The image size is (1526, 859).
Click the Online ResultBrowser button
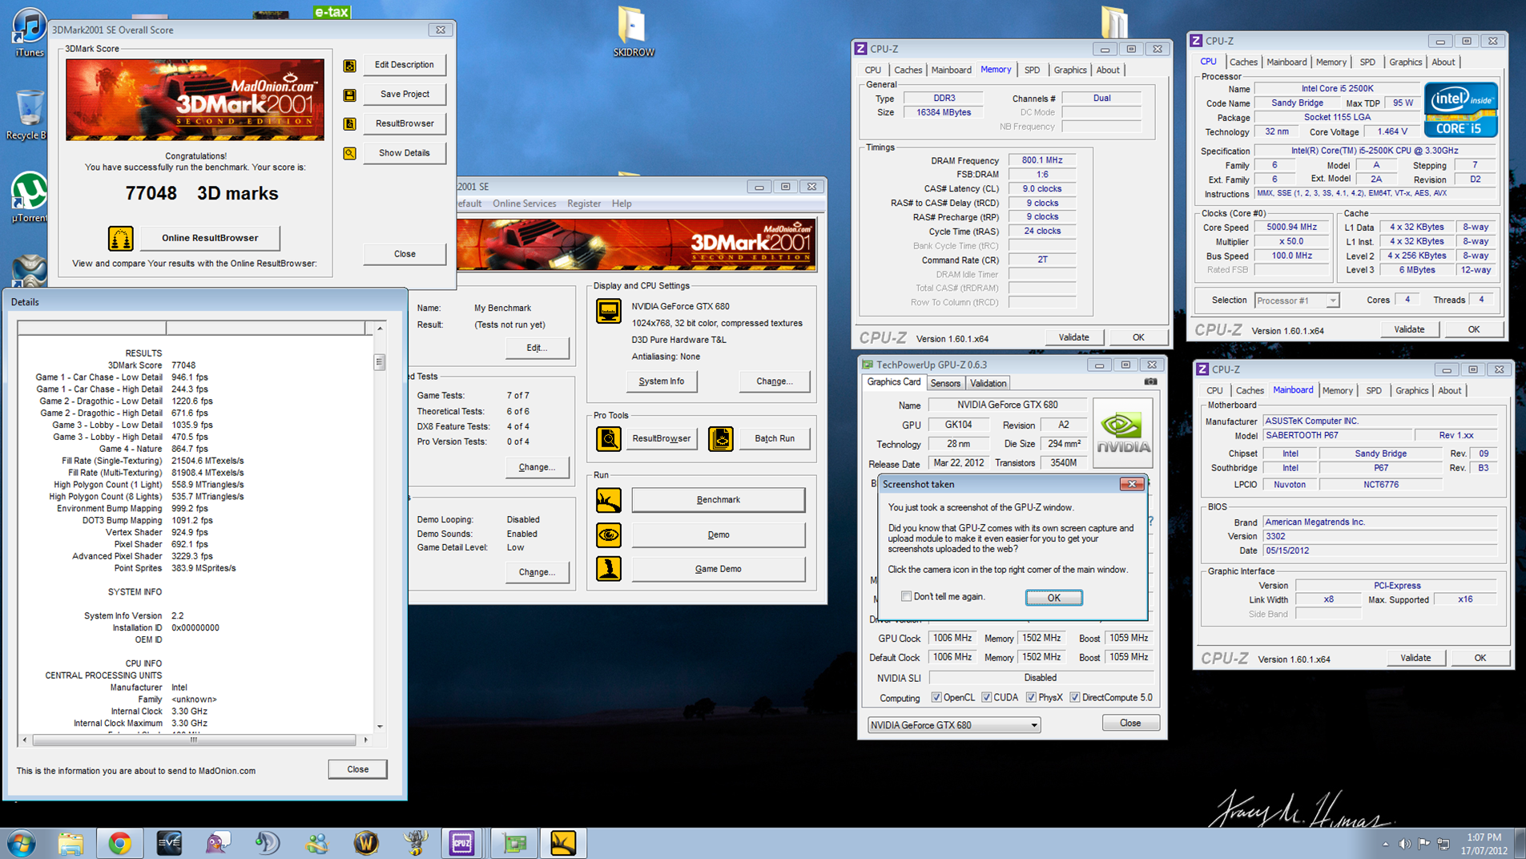click(x=210, y=238)
